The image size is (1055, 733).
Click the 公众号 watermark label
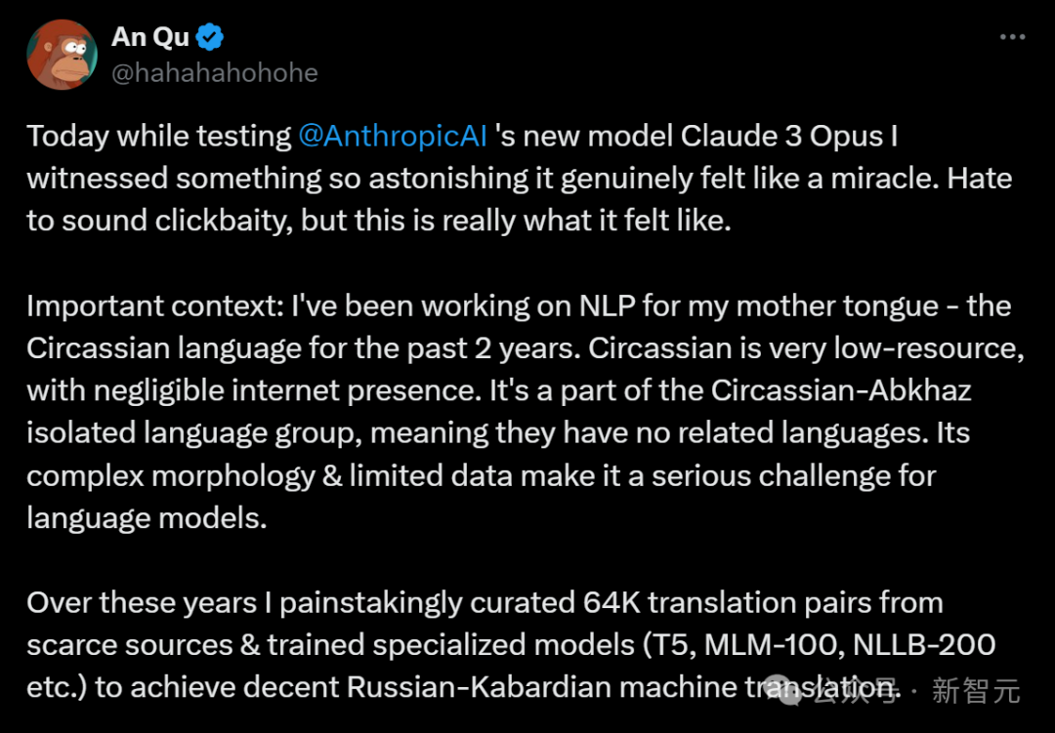(855, 691)
